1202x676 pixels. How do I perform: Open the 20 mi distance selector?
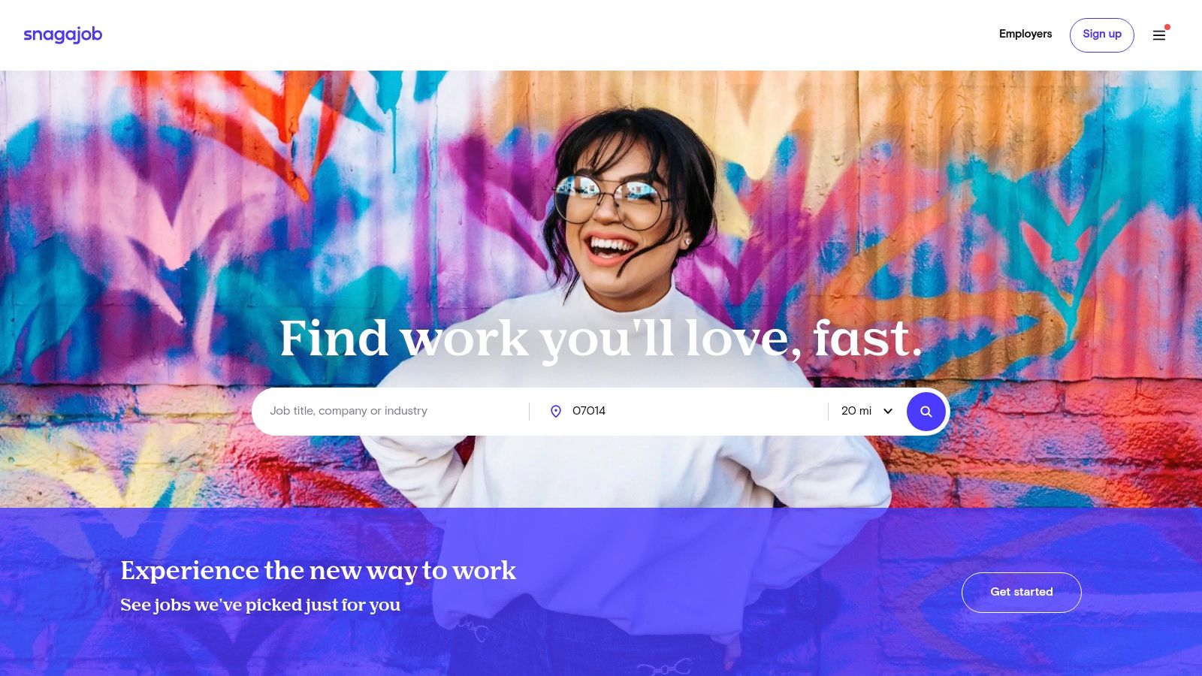(x=867, y=412)
